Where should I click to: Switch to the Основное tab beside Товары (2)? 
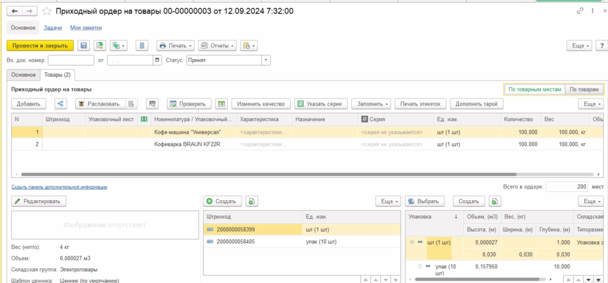pyautogui.click(x=24, y=75)
